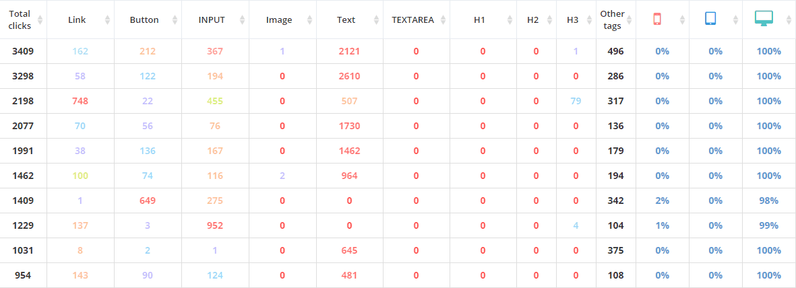Click the teal desktop monitor icon
This screenshot has height=288, width=796.
[764, 19]
